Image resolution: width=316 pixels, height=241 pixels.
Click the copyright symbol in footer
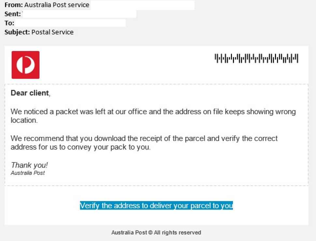[x=150, y=233]
